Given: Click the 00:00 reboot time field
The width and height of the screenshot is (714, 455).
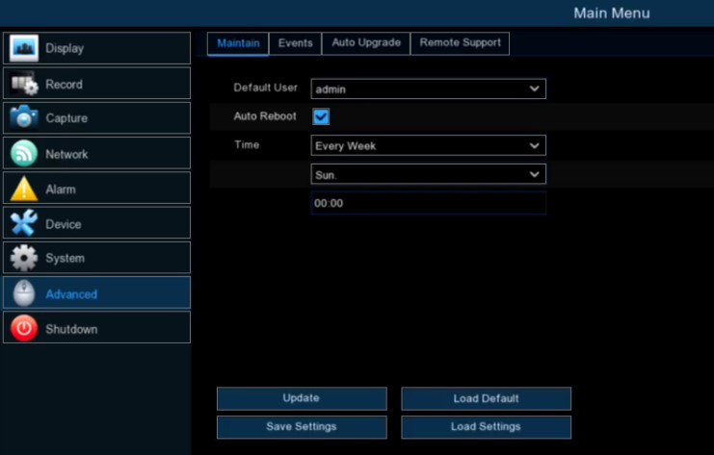Looking at the screenshot, I should pos(428,203).
